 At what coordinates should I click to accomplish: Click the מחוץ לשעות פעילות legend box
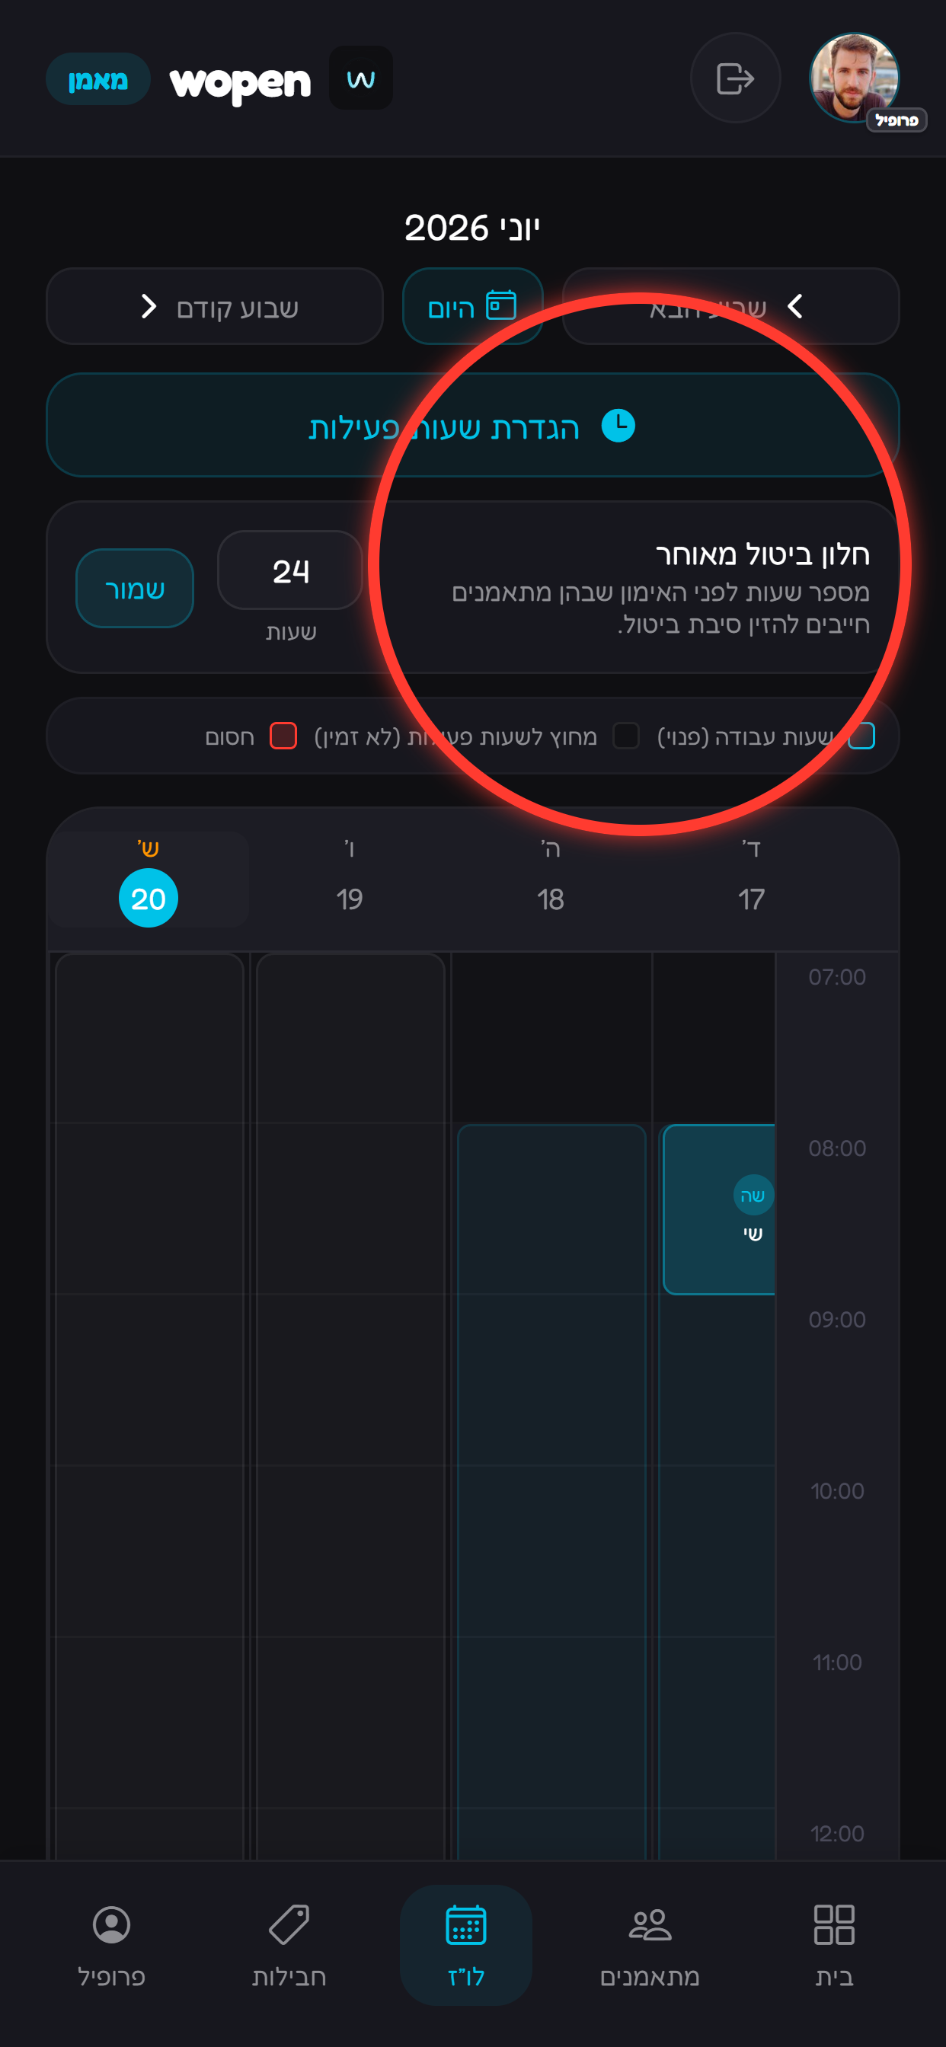[x=626, y=736]
